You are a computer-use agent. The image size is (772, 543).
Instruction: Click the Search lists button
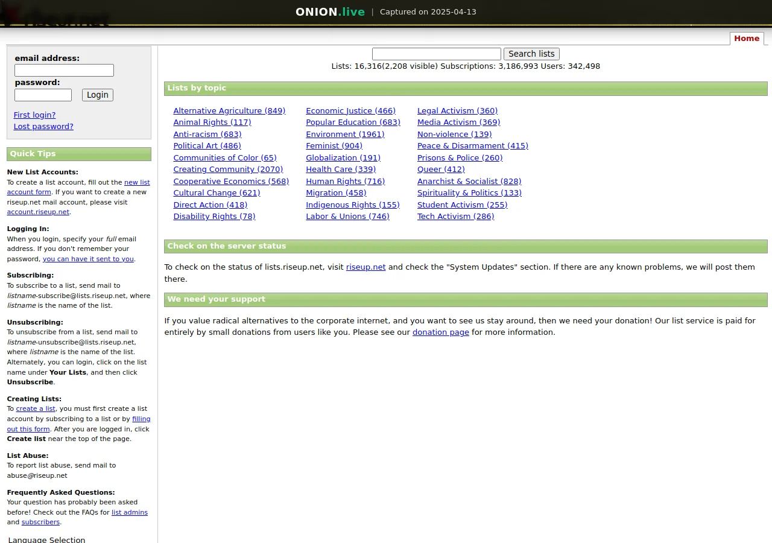pyautogui.click(x=531, y=54)
